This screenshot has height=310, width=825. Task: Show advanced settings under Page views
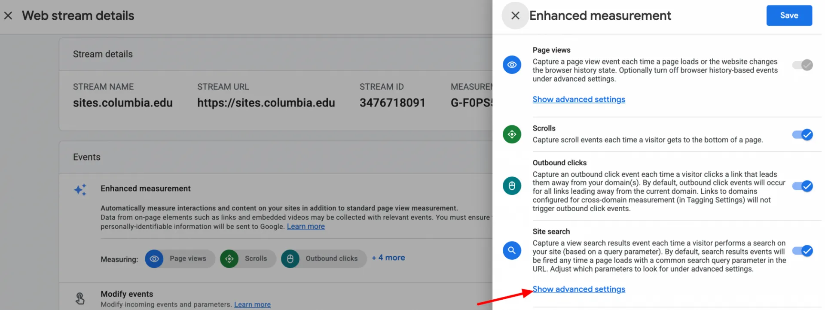tap(579, 100)
